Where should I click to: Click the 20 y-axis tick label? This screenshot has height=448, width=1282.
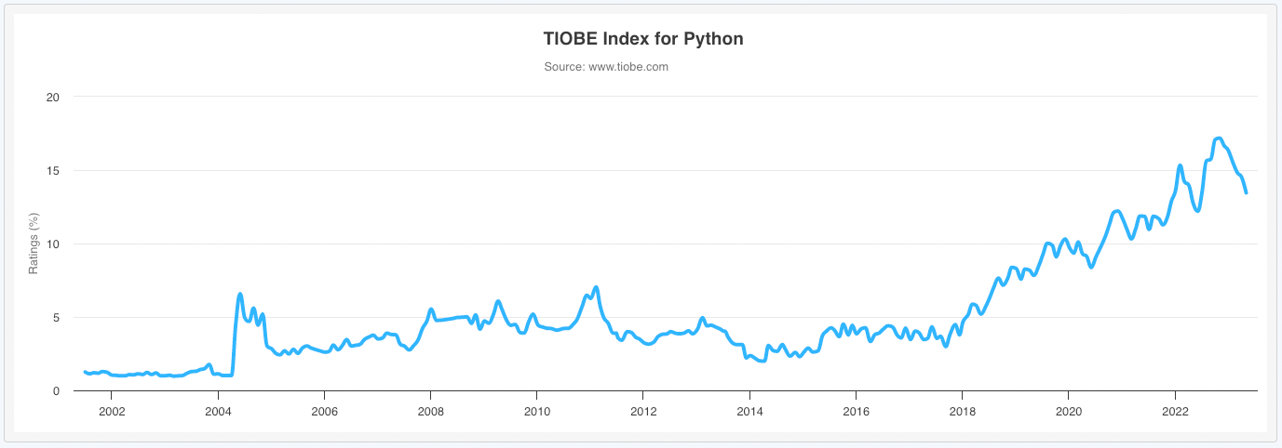(x=53, y=97)
